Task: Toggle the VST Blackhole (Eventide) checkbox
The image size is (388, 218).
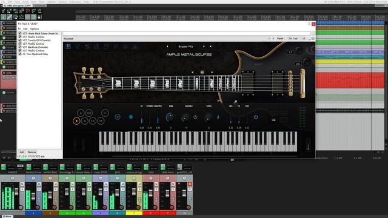Action: 20,47
